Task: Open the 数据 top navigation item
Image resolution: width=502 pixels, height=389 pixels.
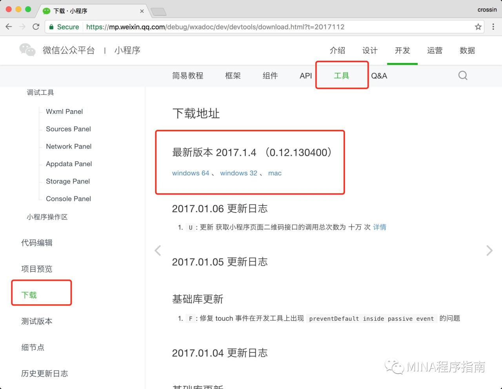Action: (x=467, y=50)
